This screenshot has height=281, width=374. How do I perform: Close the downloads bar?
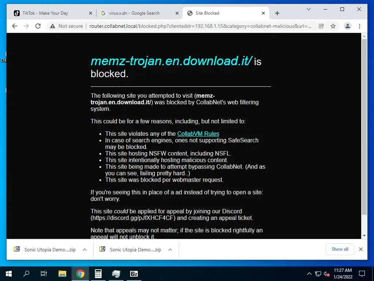click(361, 249)
